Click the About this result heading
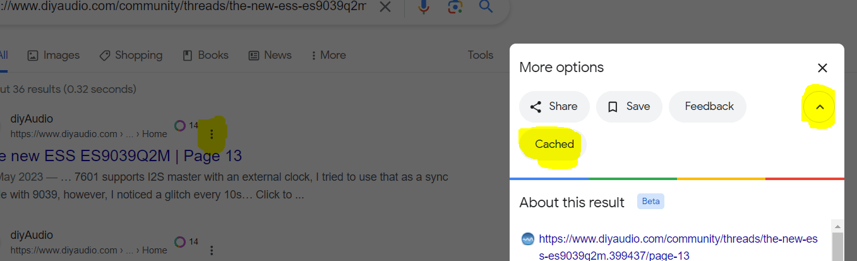This screenshot has width=857, height=261. pyautogui.click(x=572, y=202)
